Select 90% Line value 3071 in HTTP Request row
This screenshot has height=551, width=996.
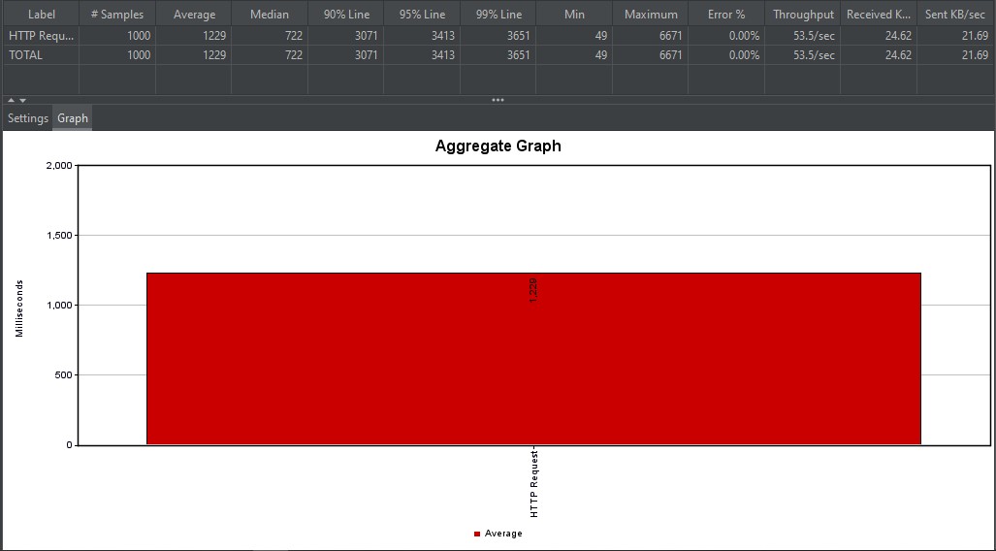tap(345, 36)
